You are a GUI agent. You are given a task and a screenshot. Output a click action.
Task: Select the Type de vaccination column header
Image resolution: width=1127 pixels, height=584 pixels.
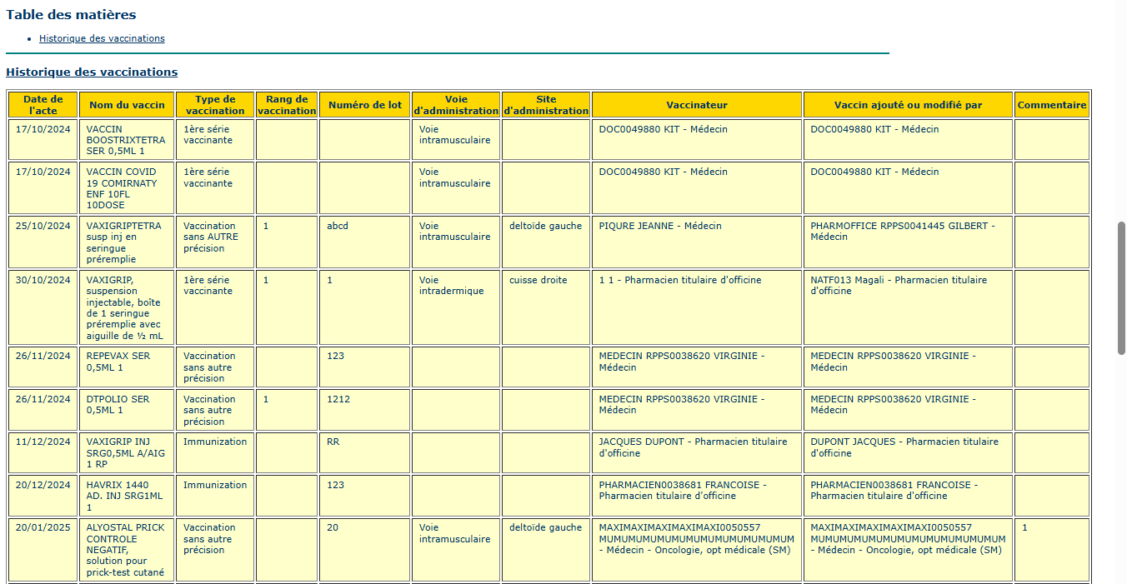(215, 105)
